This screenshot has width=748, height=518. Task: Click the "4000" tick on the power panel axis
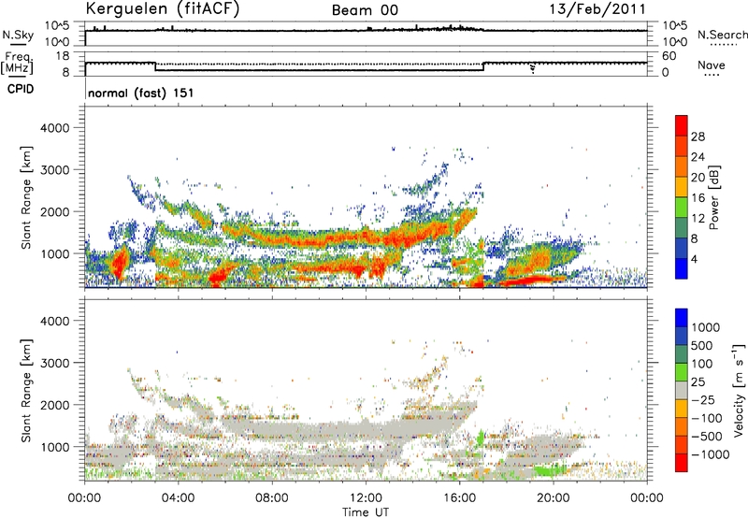point(55,128)
